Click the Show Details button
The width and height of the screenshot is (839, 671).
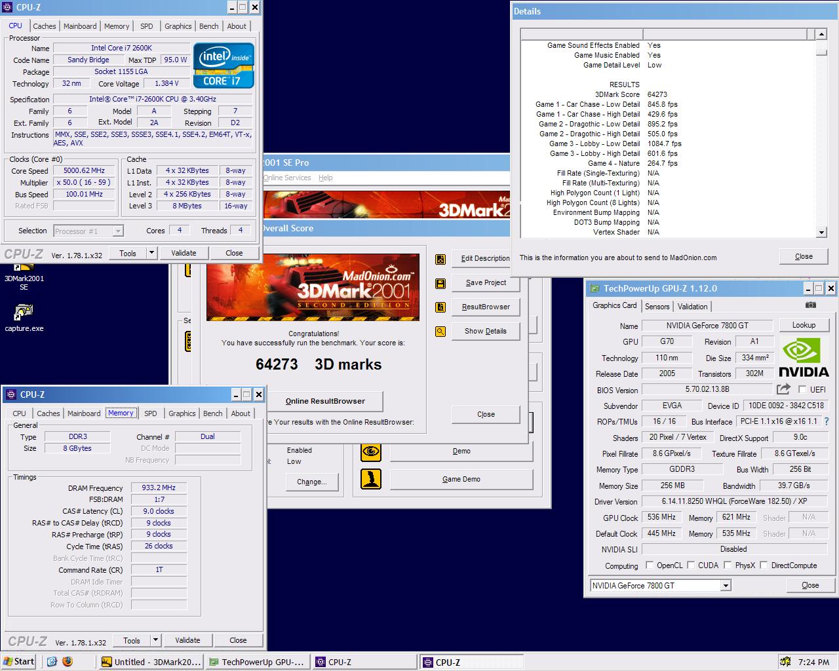click(x=486, y=331)
